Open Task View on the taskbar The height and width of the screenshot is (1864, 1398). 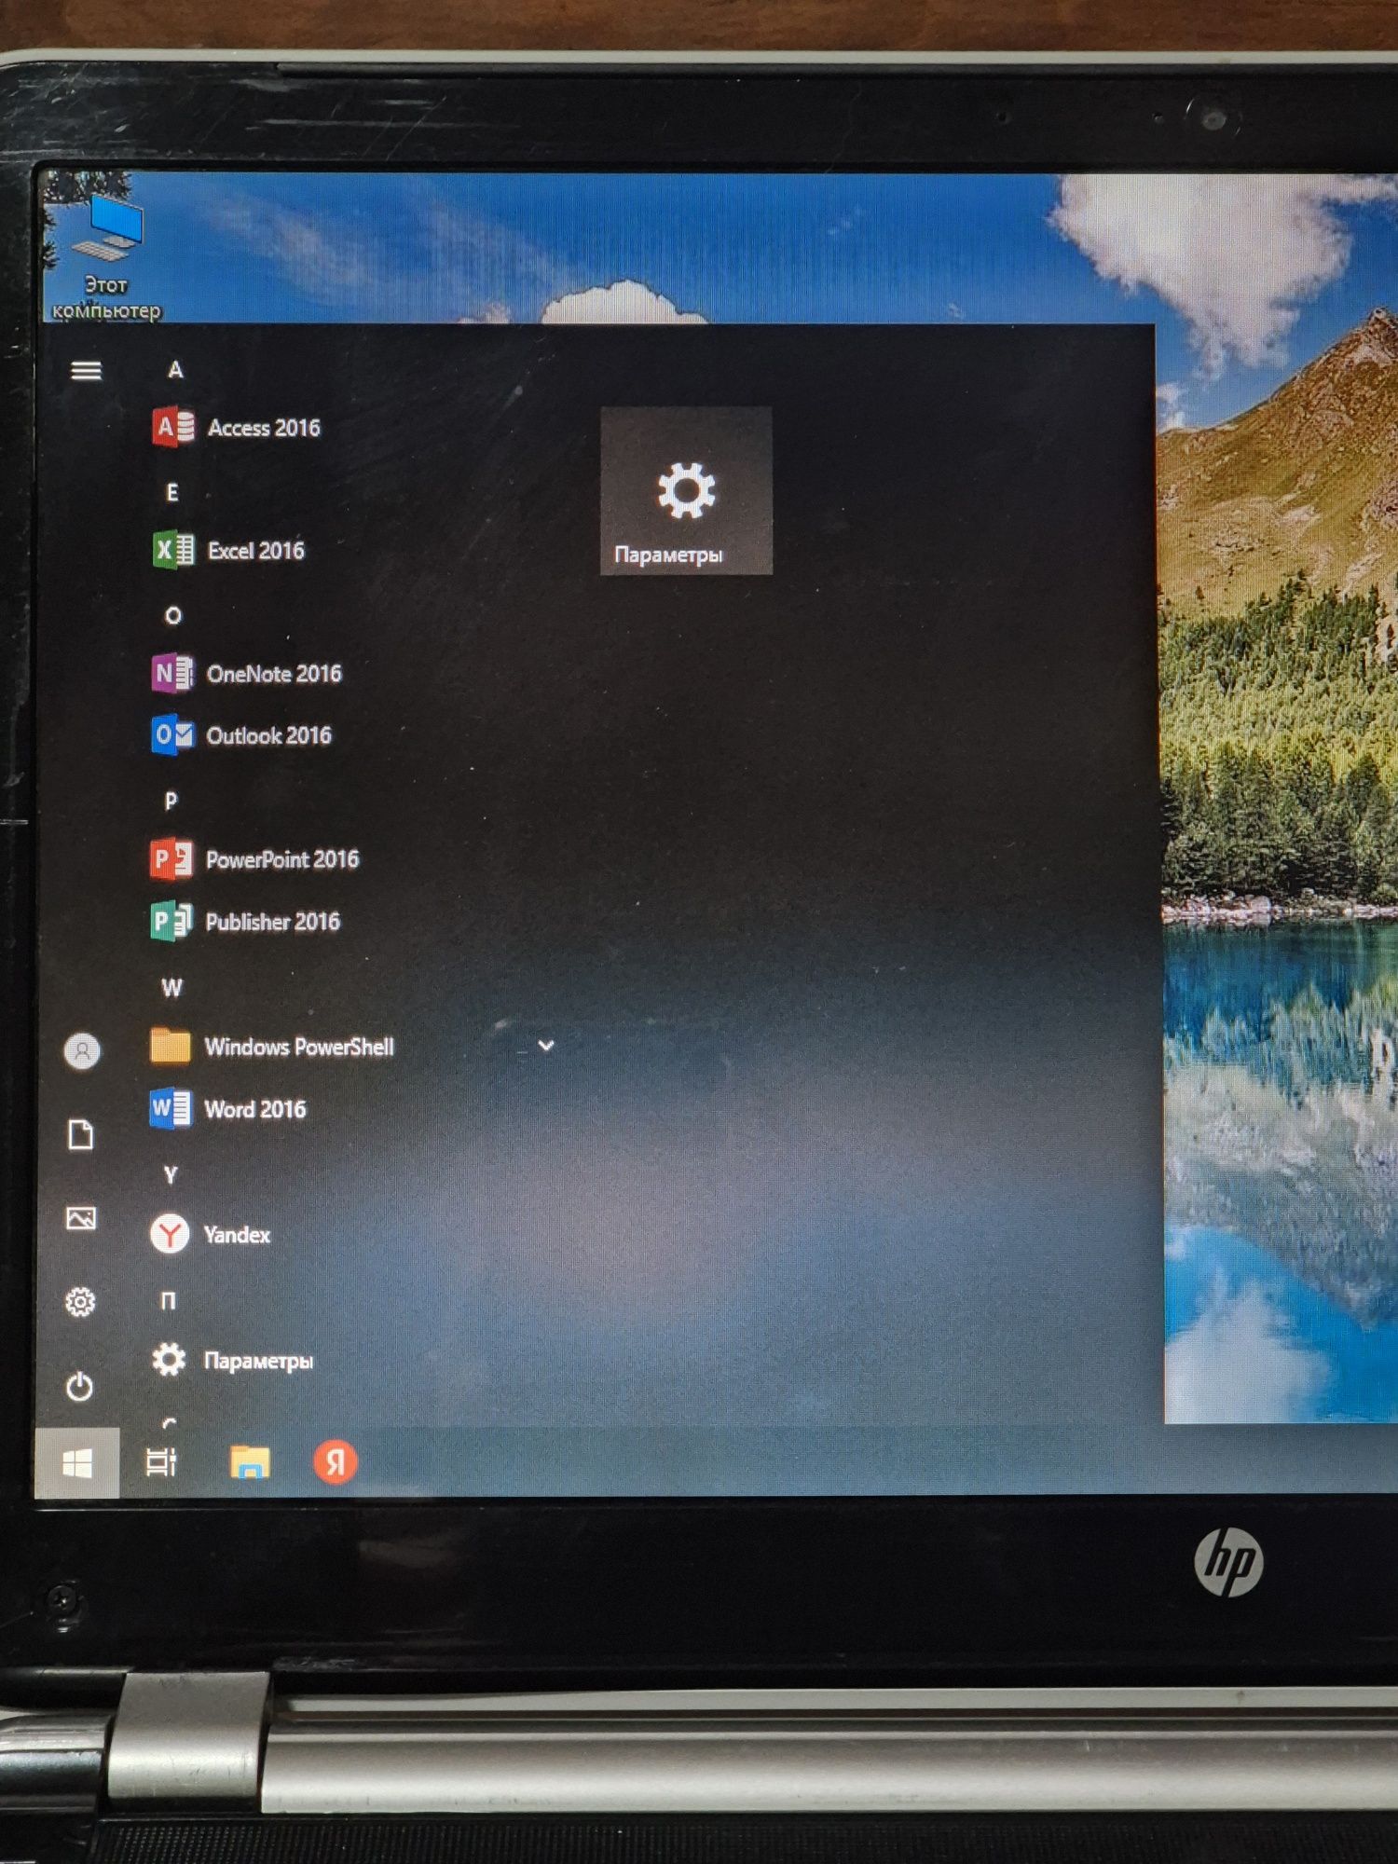click(161, 1462)
